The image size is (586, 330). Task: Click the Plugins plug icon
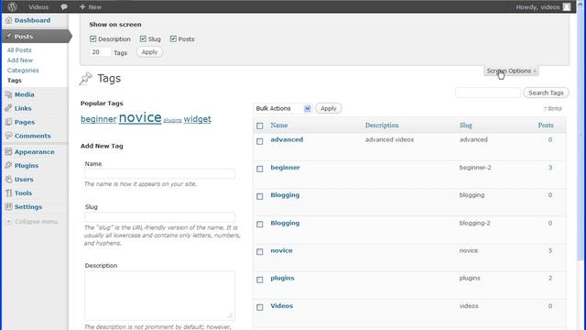pos(8,165)
